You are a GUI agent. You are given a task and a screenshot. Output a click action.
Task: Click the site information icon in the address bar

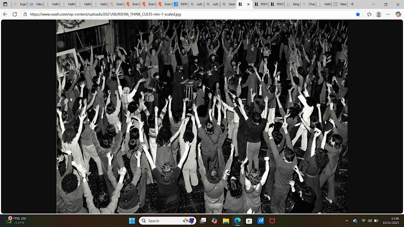click(25, 14)
